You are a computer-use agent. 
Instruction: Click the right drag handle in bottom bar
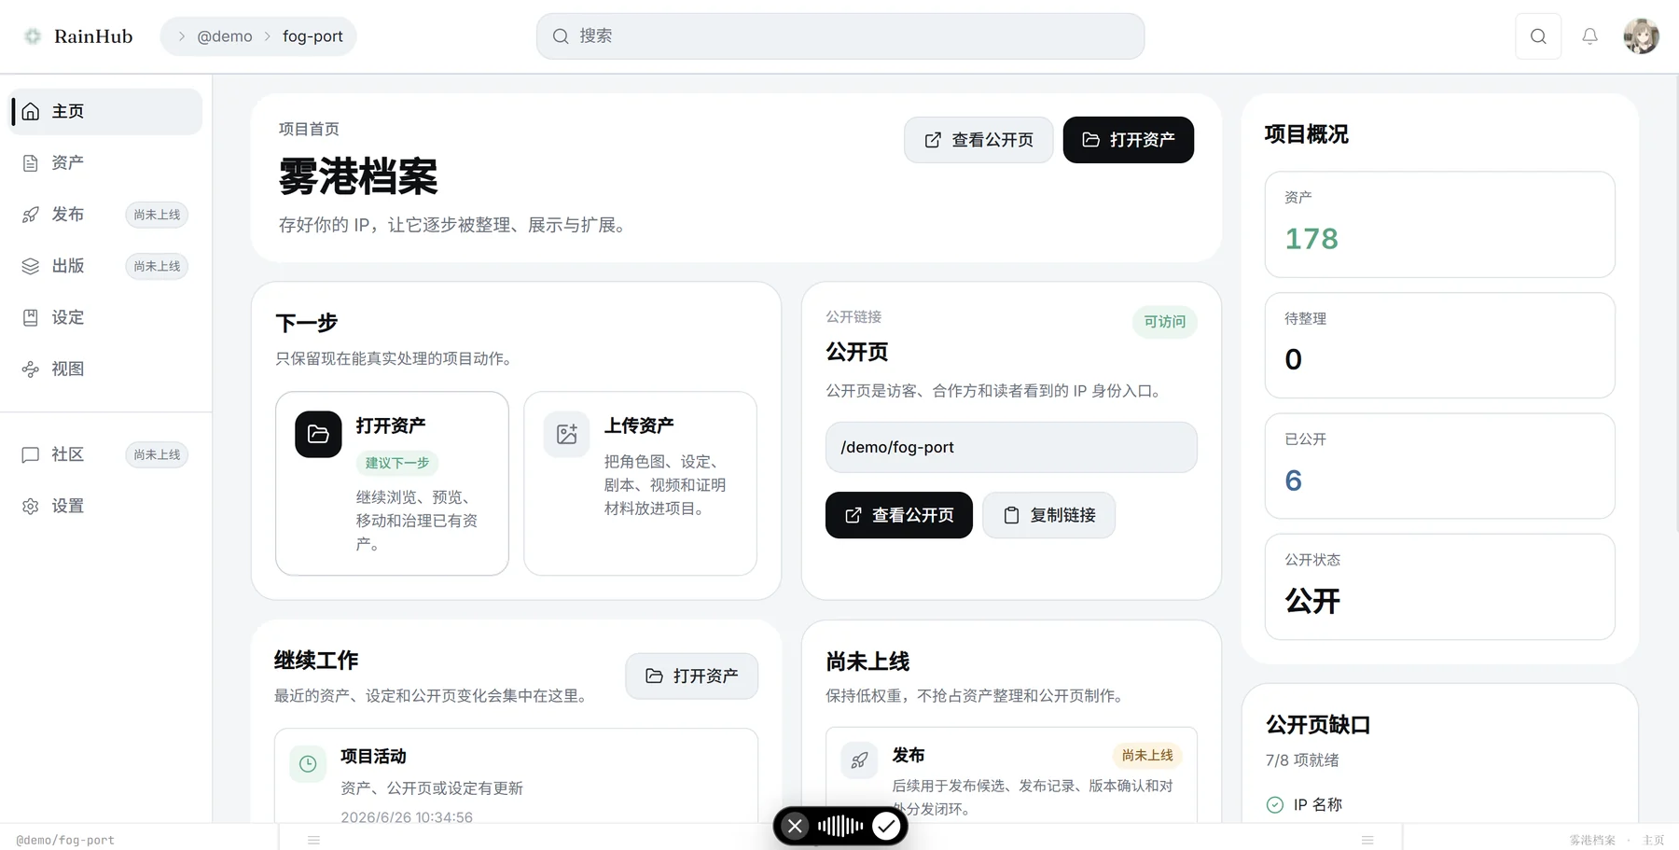click(1367, 840)
